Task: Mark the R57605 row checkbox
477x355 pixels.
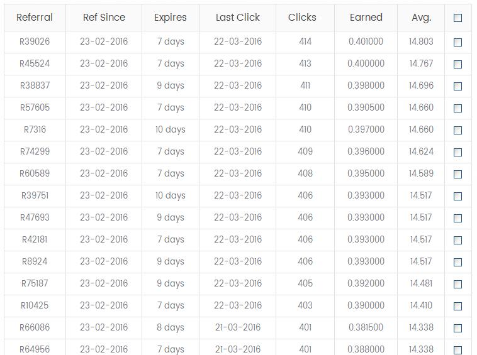Action: (x=457, y=108)
